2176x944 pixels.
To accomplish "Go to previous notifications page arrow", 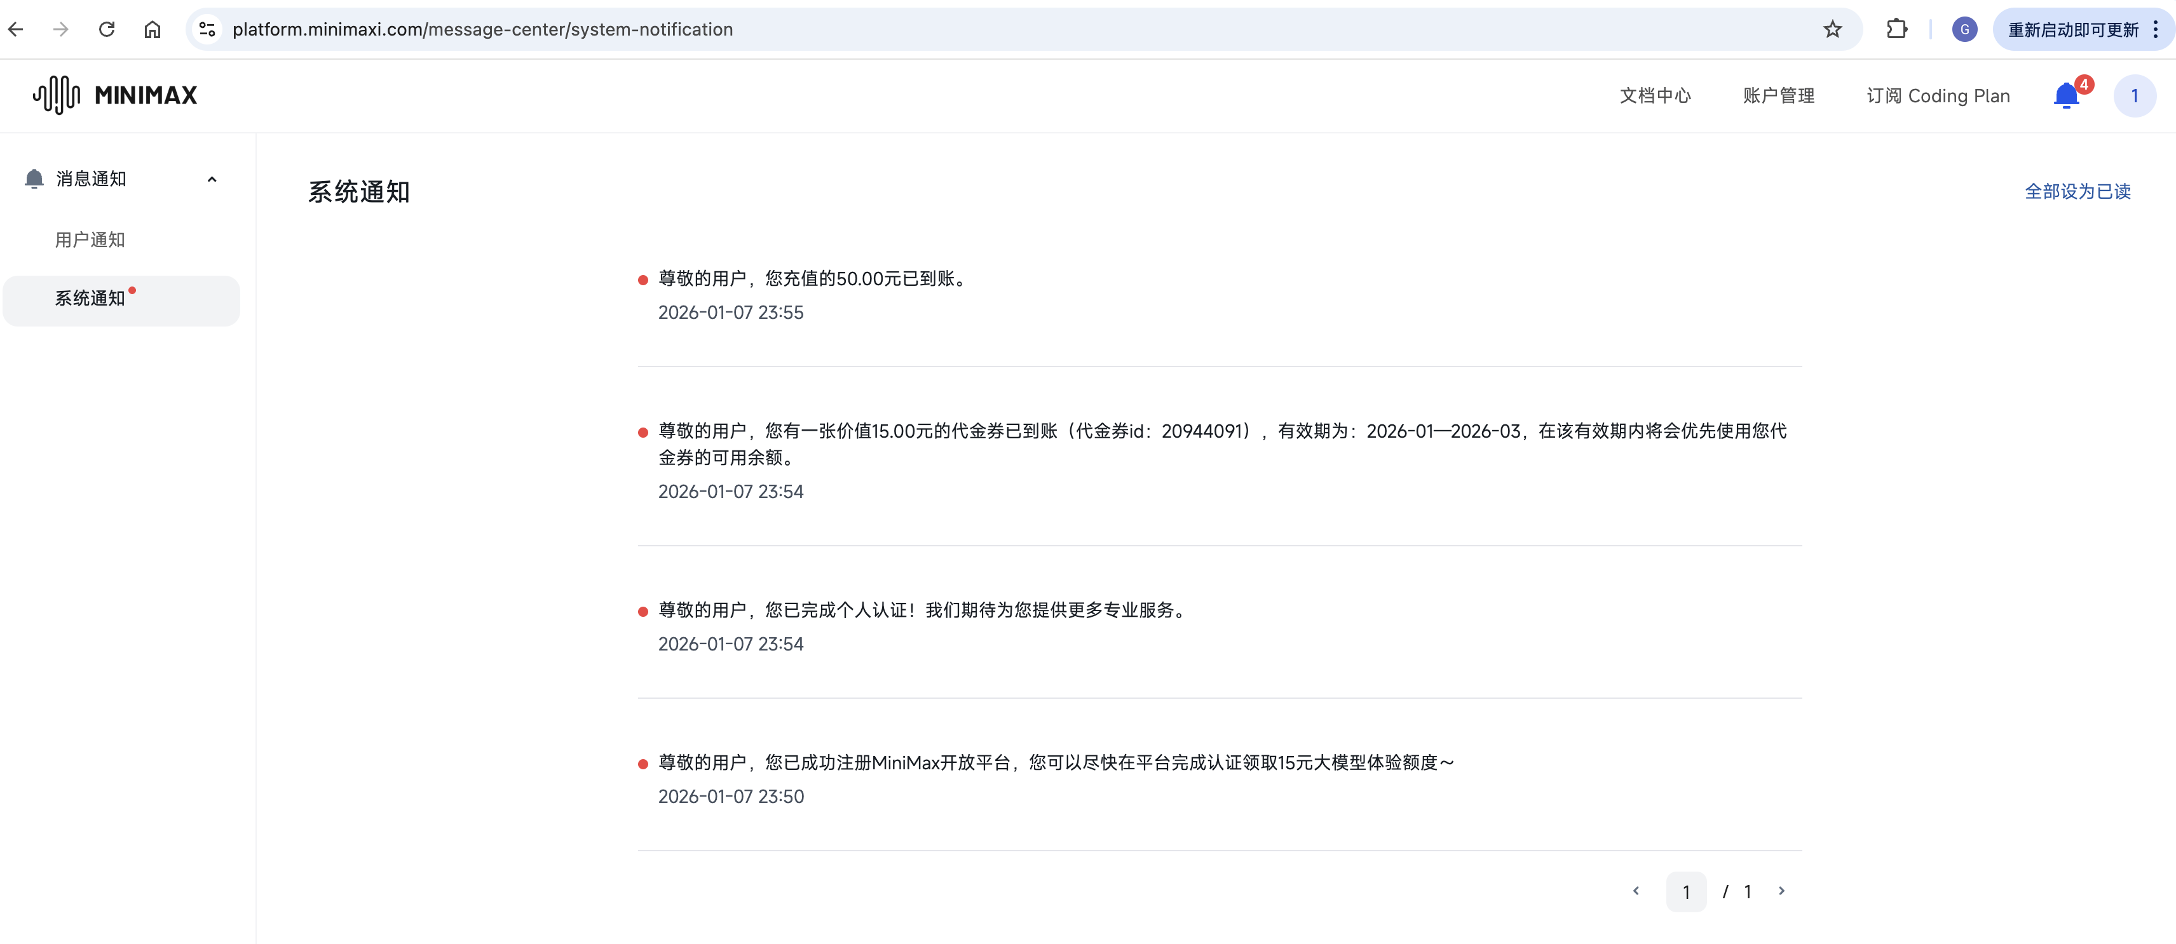I will pyautogui.click(x=1636, y=891).
